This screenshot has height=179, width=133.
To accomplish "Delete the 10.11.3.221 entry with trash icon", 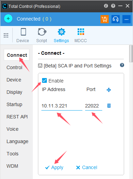I will point(109,106).
